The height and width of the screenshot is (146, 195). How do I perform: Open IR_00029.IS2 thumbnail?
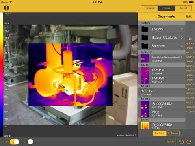coord(145,105)
